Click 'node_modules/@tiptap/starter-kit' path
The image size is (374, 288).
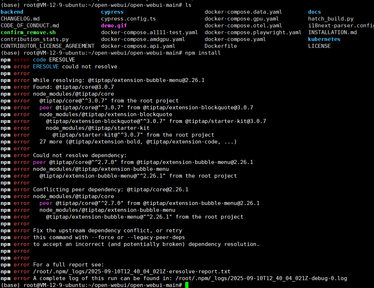tap(97, 128)
